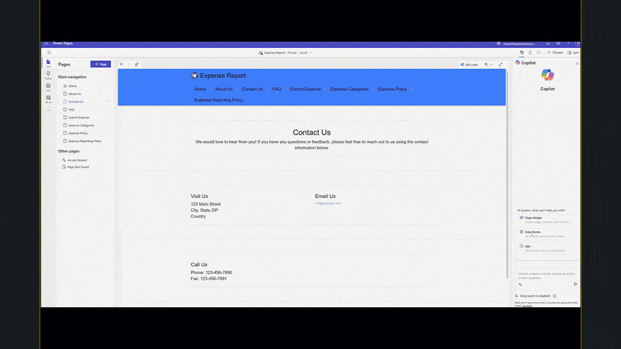Viewport: 621px width, 349px height.
Task: Open the Set up workspace icon
Action: 48,99
